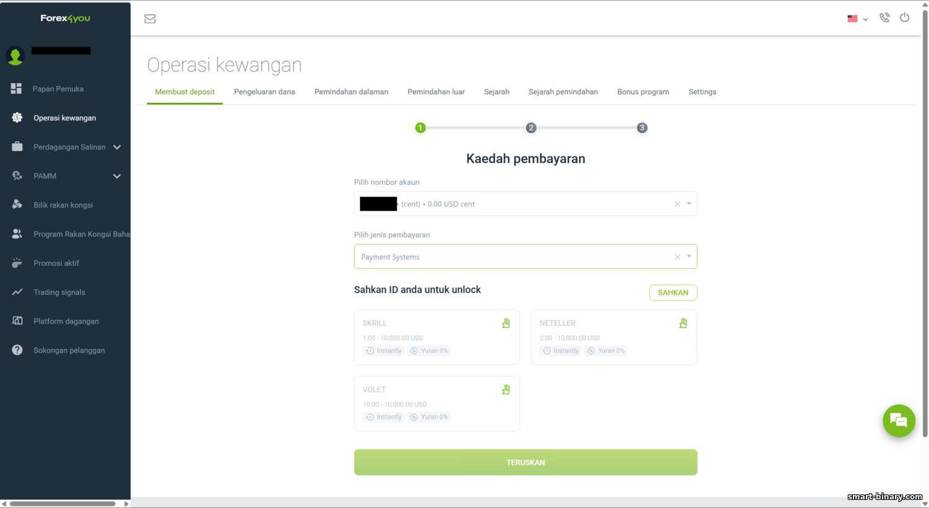929x508 pixels.
Task: Click the Neteller verification lock icon
Action: coord(683,323)
